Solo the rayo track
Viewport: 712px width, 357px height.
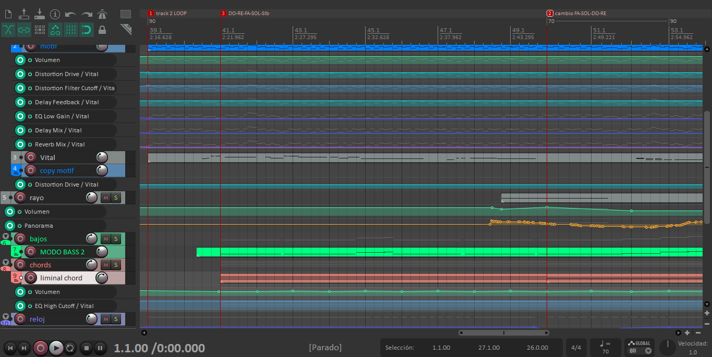point(116,198)
